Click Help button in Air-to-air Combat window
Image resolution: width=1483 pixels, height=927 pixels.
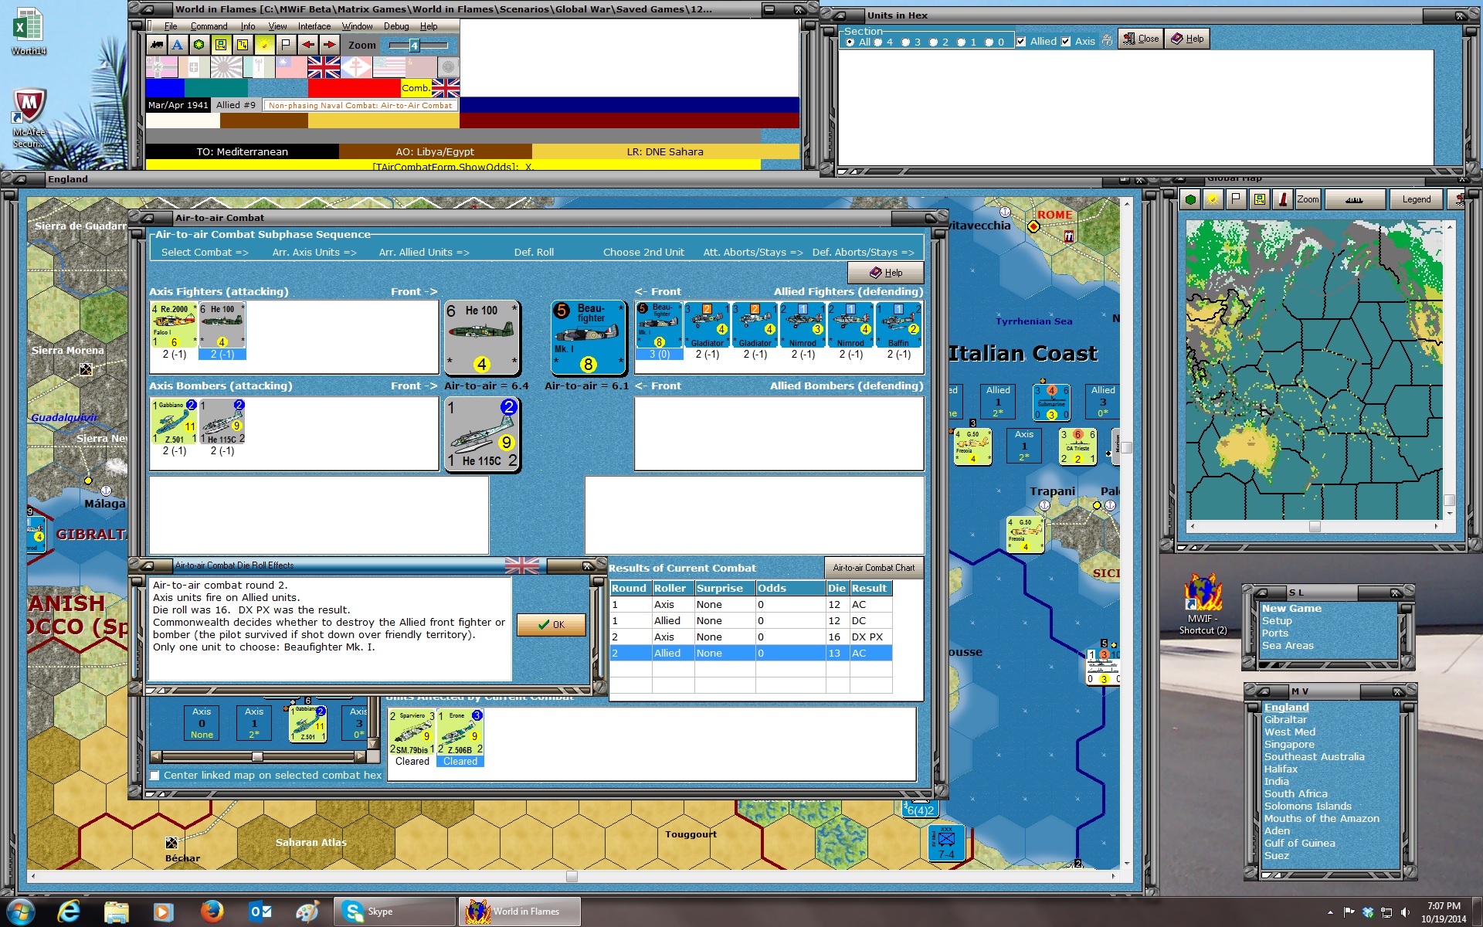[x=886, y=273]
